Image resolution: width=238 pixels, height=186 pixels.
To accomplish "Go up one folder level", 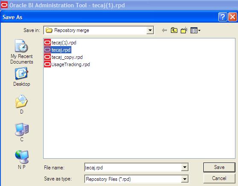I will (174, 30).
